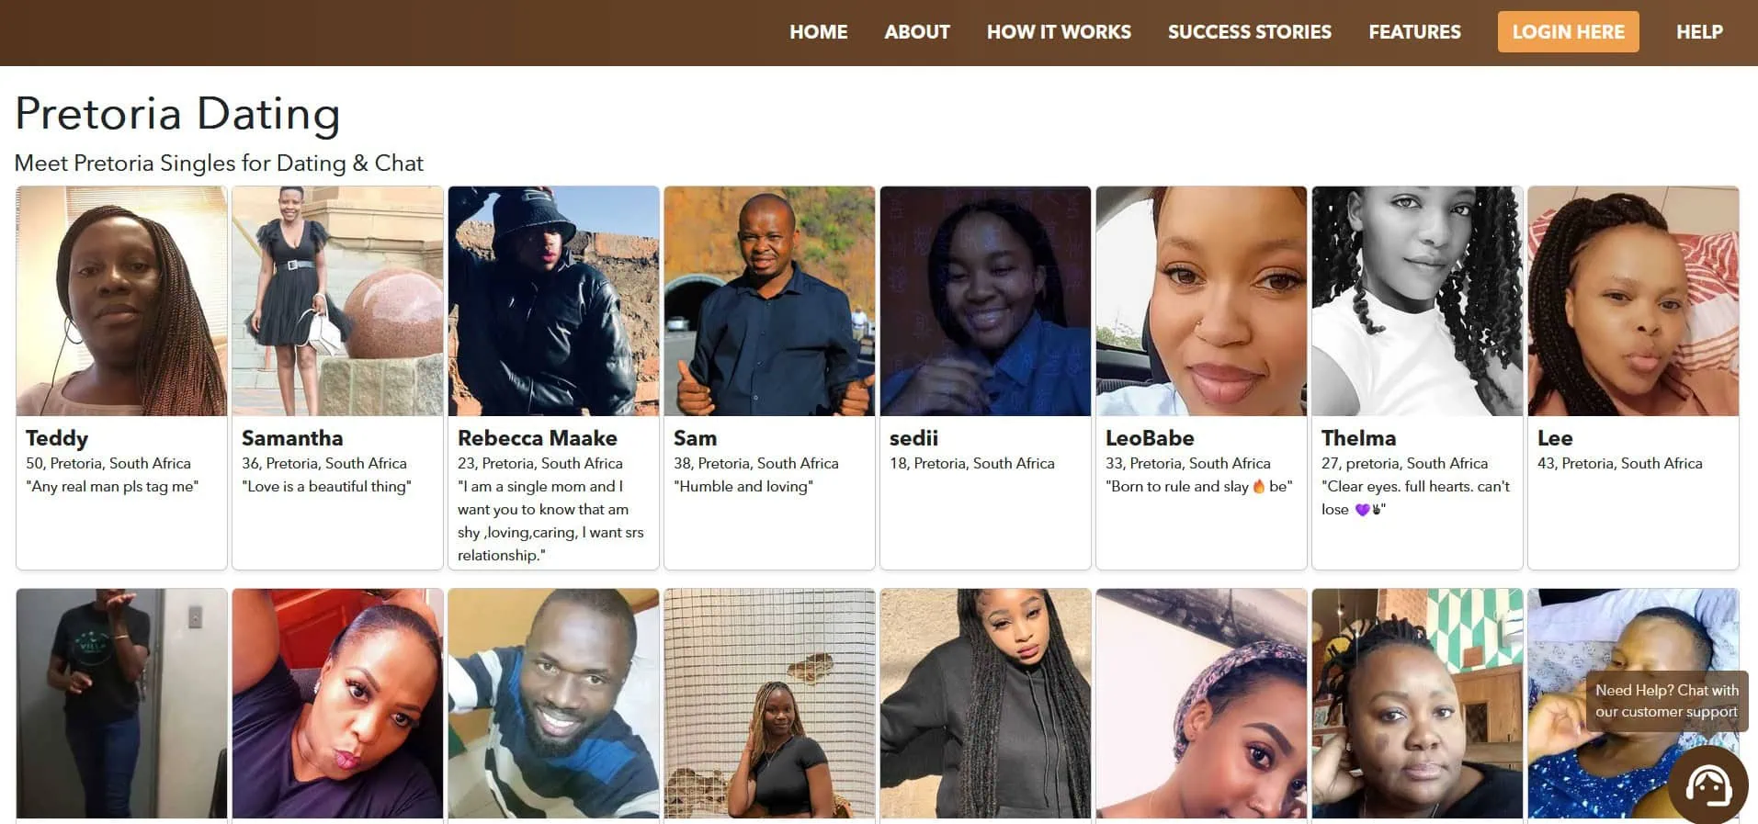Open the HELP link
This screenshot has width=1758, height=824.
[x=1699, y=32]
